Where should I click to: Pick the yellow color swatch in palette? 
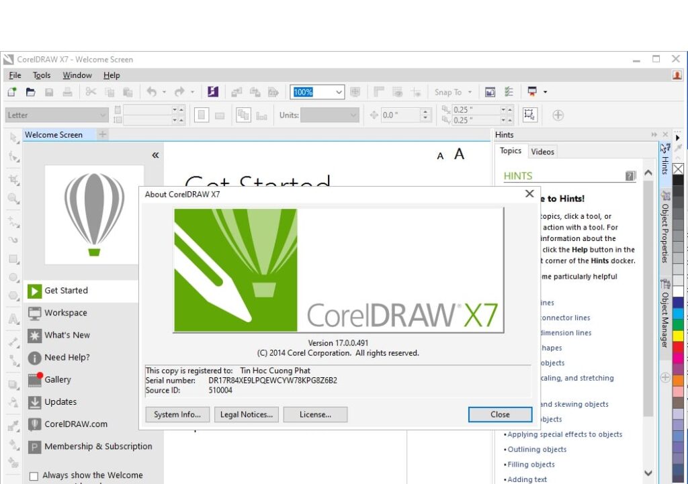[678, 336]
